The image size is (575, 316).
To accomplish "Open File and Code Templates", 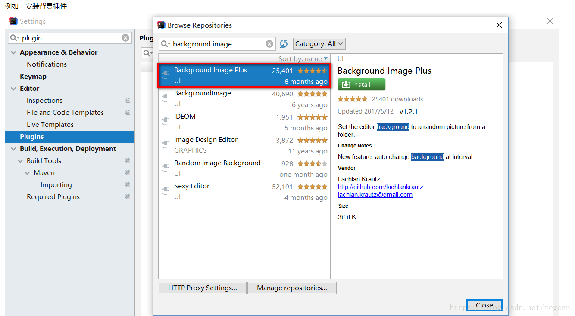I will (x=65, y=112).
